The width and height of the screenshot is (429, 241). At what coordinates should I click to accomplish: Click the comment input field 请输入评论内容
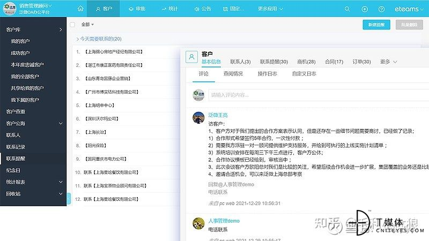click(319, 95)
